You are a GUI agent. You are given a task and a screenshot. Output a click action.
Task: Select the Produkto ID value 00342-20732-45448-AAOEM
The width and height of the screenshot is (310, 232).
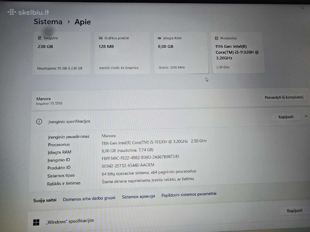[128, 165]
